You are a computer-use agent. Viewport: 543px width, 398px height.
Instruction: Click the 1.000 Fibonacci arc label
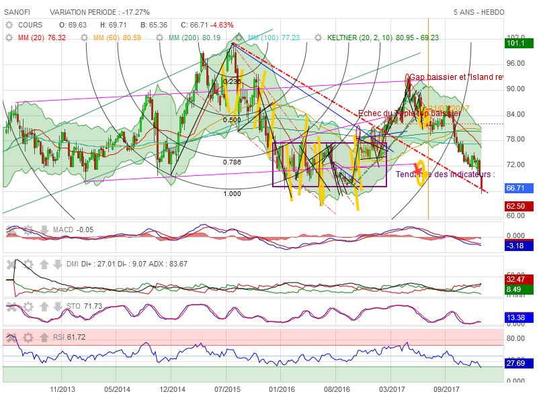point(232,194)
